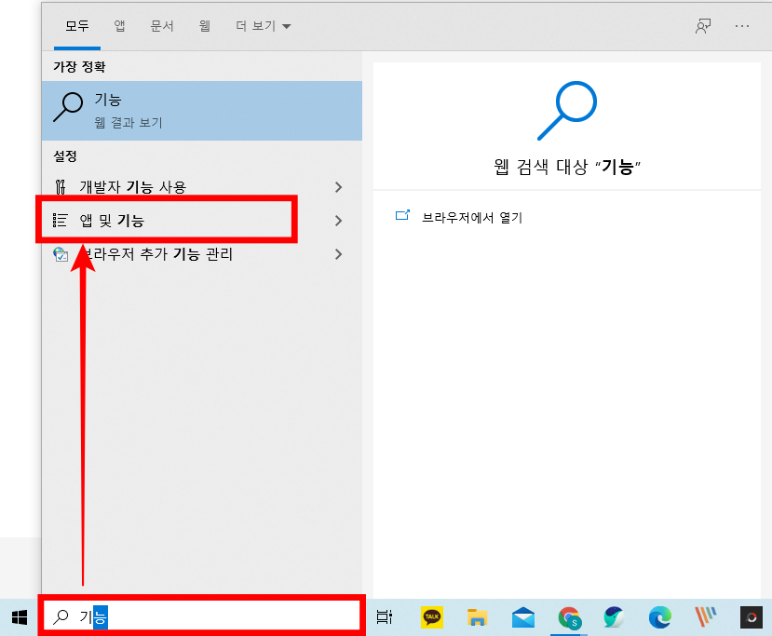Expand the 더 보기 dropdown
Image resolution: width=772 pixels, height=636 pixels.
coord(264,26)
